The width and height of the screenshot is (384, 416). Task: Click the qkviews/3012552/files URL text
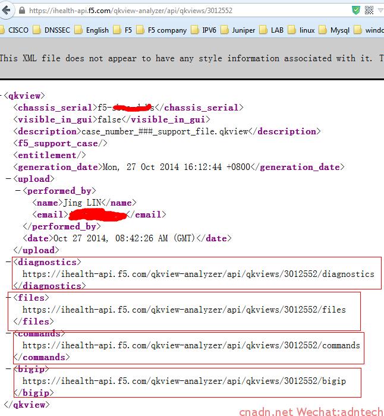pos(184,310)
